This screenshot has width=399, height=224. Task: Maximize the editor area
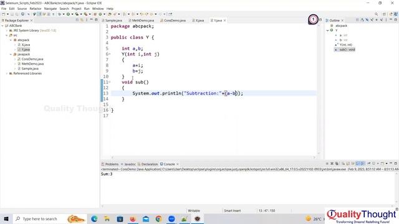pos(320,20)
